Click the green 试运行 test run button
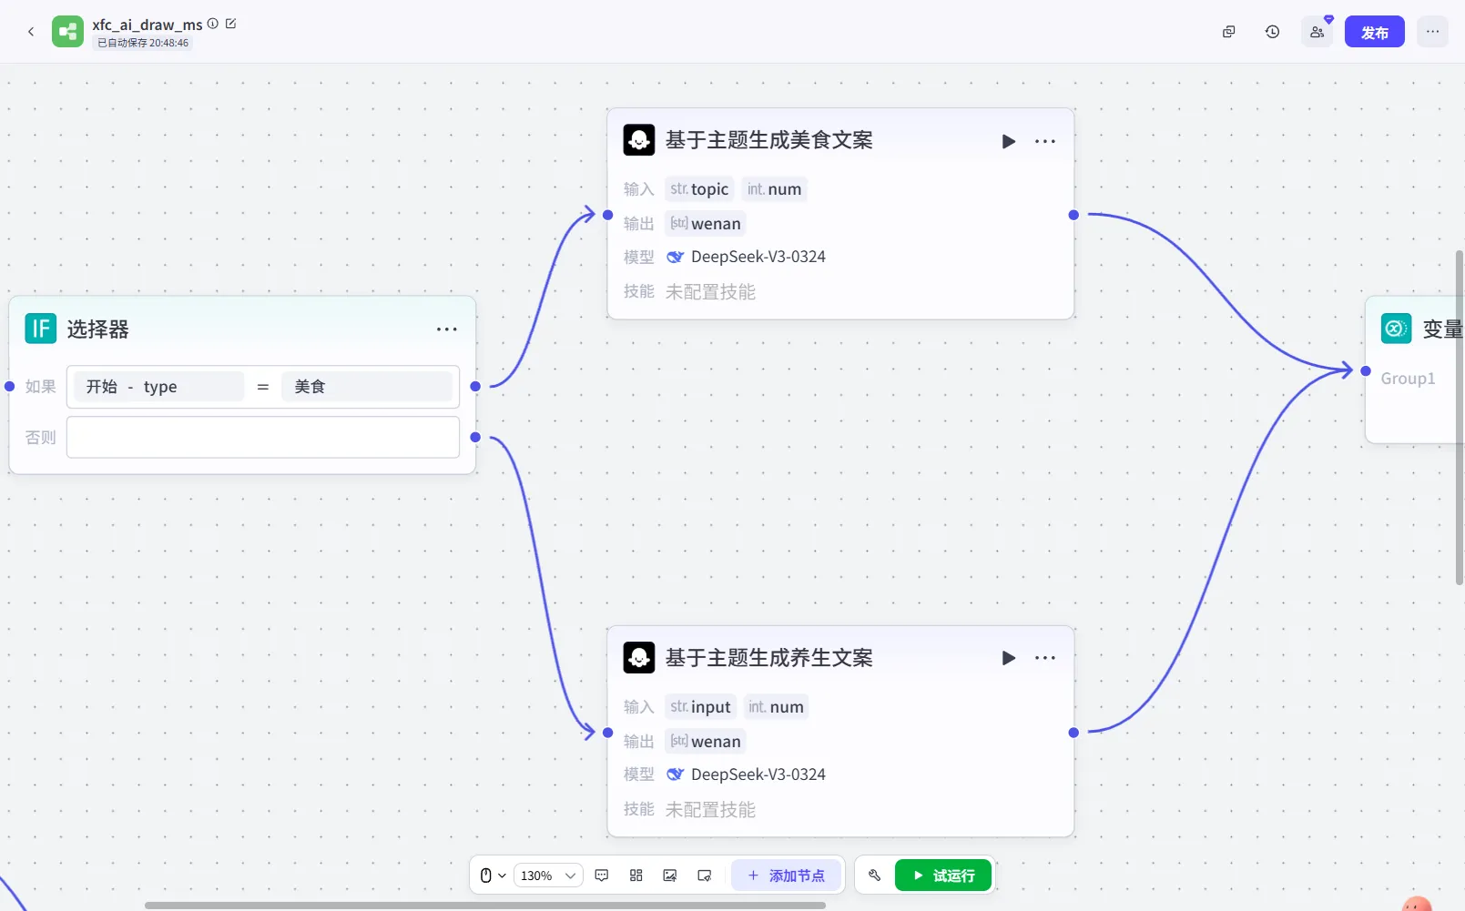This screenshot has width=1465, height=911. point(943,876)
